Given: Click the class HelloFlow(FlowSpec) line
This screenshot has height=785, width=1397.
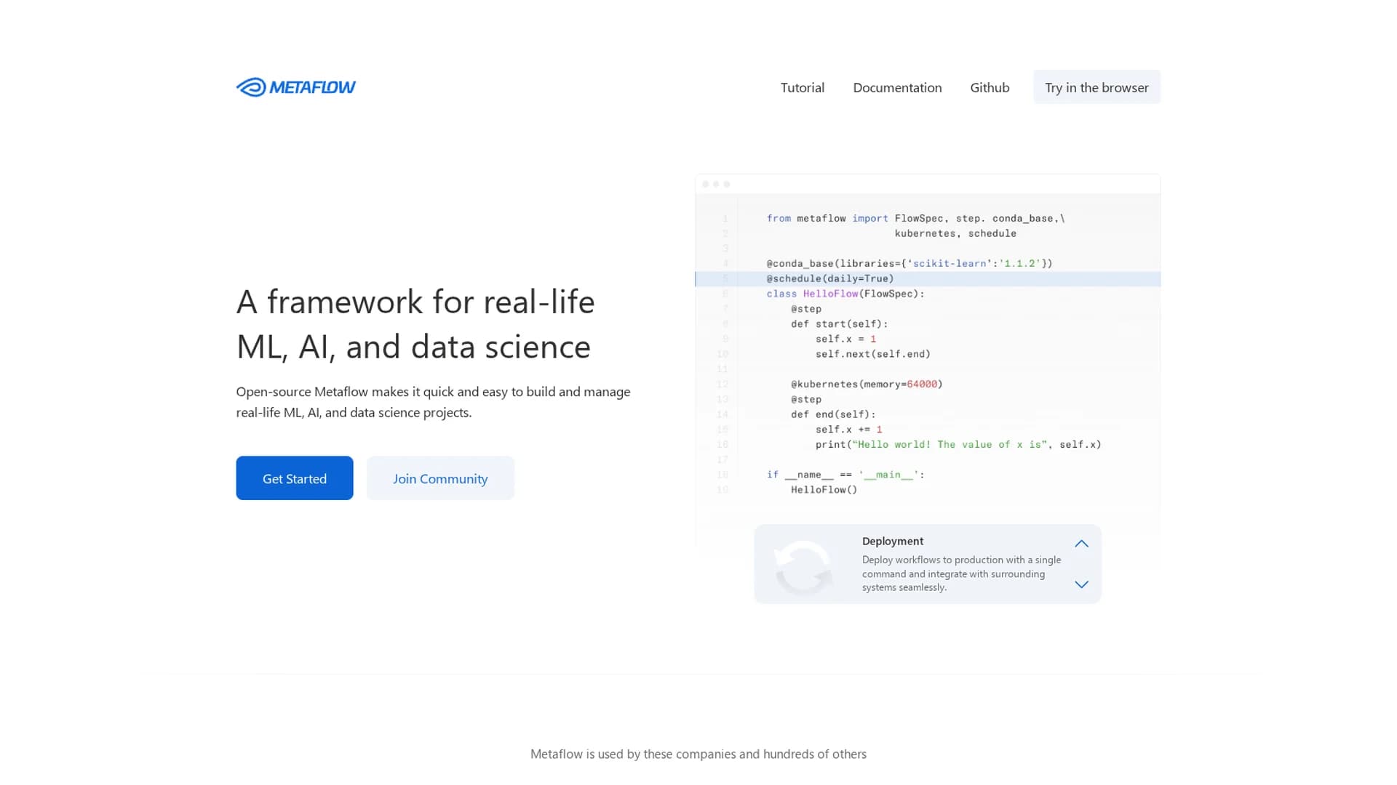Looking at the screenshot, I should coord(845,294).
